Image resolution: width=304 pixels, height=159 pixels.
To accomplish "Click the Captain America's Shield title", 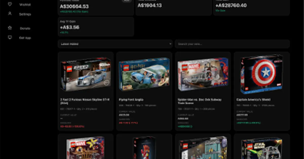I will (253, 100).
